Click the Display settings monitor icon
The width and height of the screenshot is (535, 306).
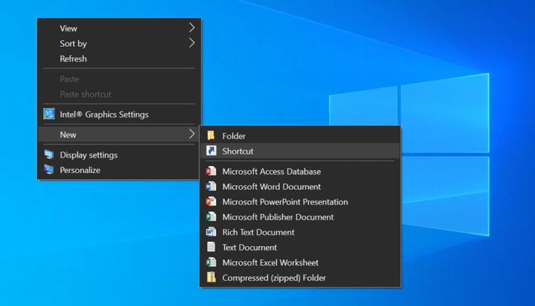pos(49,154)
